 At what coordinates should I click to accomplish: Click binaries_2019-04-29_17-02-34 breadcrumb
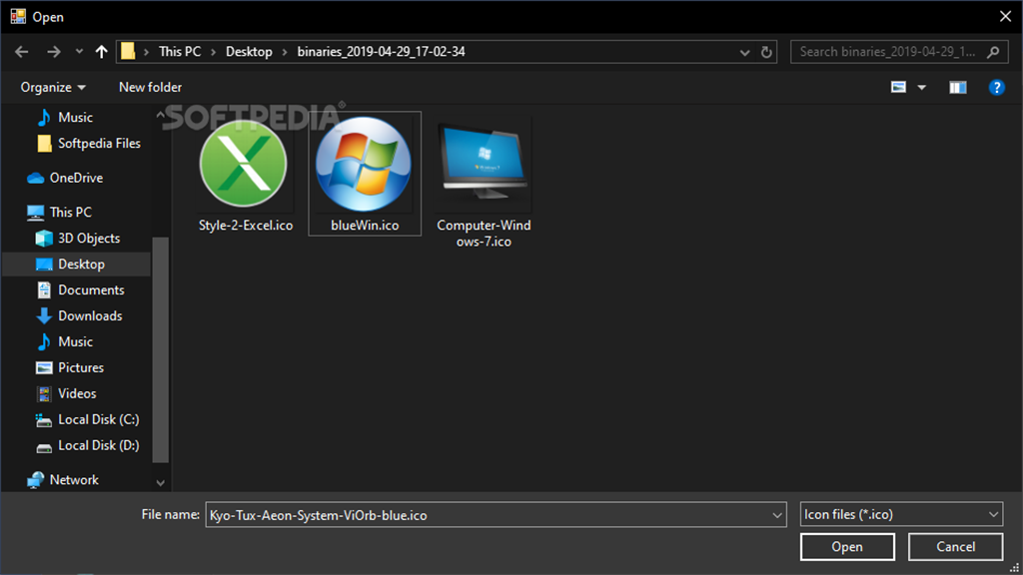(x=381, y=52)
